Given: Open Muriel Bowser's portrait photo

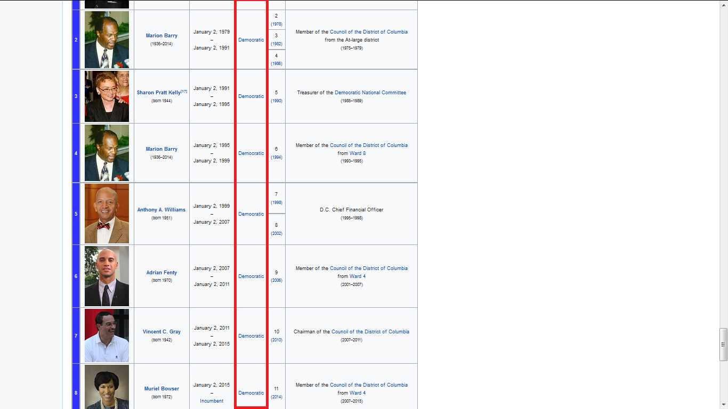Looking at the screenshot, I should pyautogui.click(x=107, y=387).
